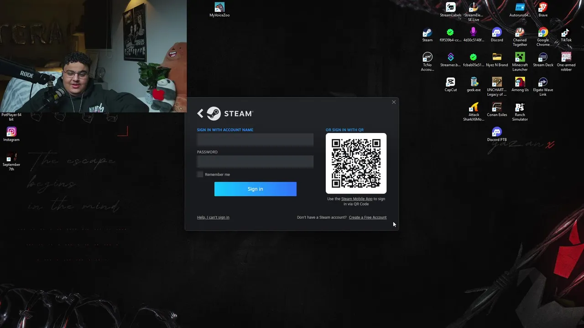Click the blue Sign in button
The height and width of the screenshot is (328, 584).
255,189
